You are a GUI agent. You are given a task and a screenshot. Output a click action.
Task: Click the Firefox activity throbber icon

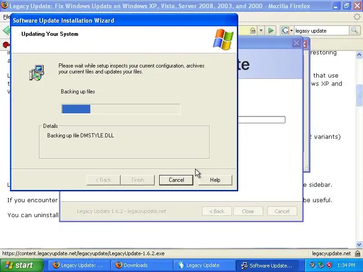[x=357, y=17]
